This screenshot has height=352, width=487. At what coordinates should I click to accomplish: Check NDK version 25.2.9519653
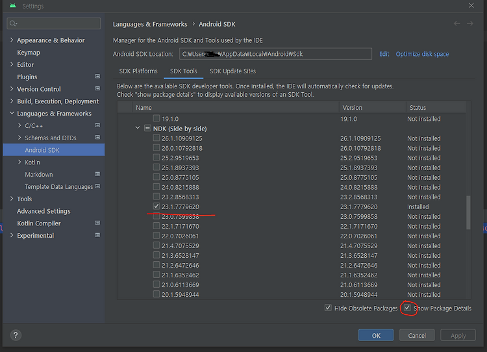pyautogui.click(x=156, y=158)
